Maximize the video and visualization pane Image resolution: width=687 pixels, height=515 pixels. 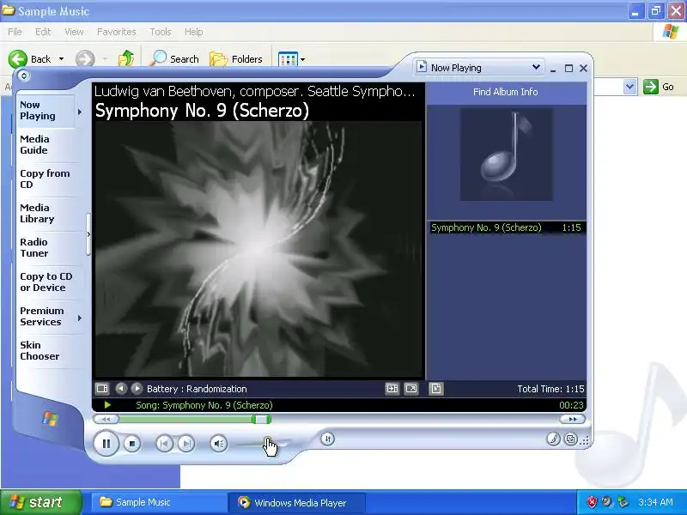coord(392,389)
